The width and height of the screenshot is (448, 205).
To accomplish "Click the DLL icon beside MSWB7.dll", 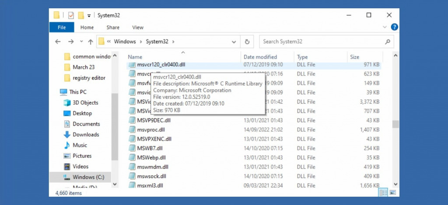I will [132, 148].
